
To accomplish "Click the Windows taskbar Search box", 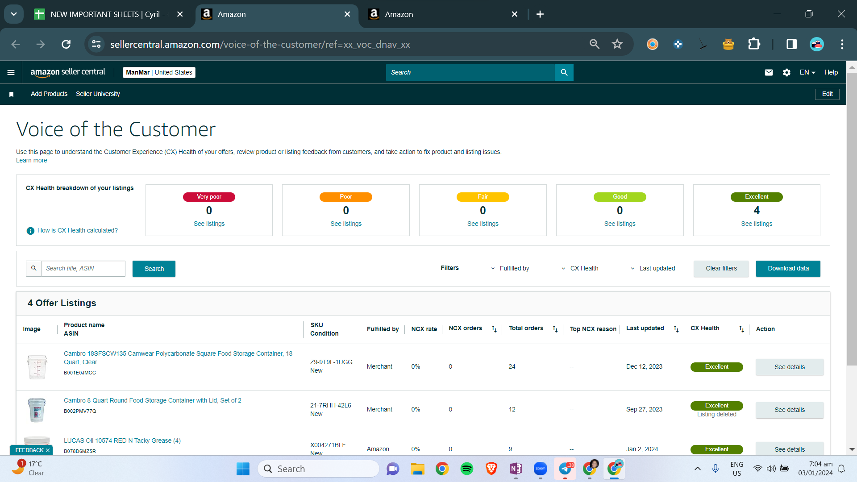I will click(319, 469).
